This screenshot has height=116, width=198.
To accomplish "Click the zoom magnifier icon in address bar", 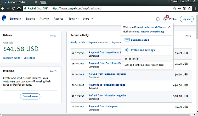I will [175, 8].
